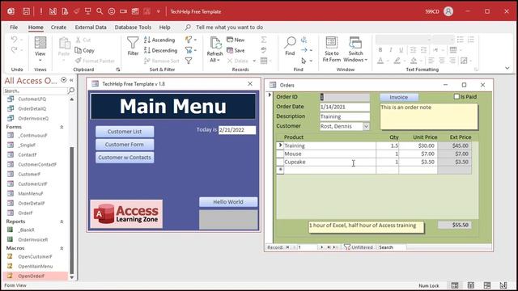Open the Switch Windows button
Viewport: 518px width, 291px height.
pyautogui.click(x=355, y=48)
